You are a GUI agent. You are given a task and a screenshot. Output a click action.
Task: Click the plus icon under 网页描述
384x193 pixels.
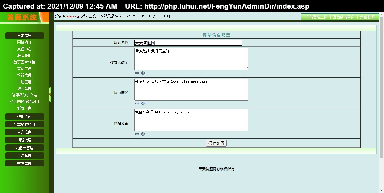point(143,103)
